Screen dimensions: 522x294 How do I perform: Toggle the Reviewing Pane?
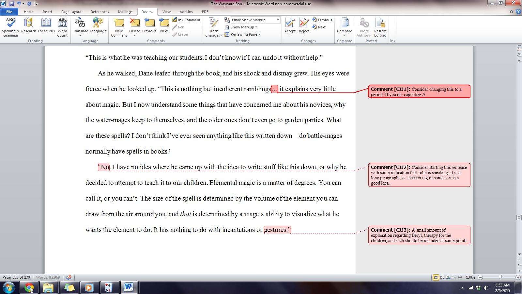(243, 34)
